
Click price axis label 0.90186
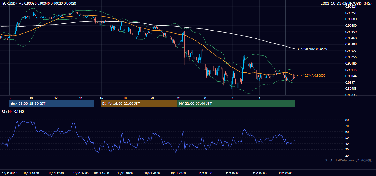(351, 63)
